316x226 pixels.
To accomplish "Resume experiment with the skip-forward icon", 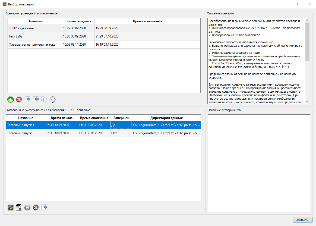I will 27,208.
